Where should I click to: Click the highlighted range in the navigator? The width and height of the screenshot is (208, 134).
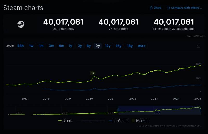pyautogui.click(x=159, y=110)
